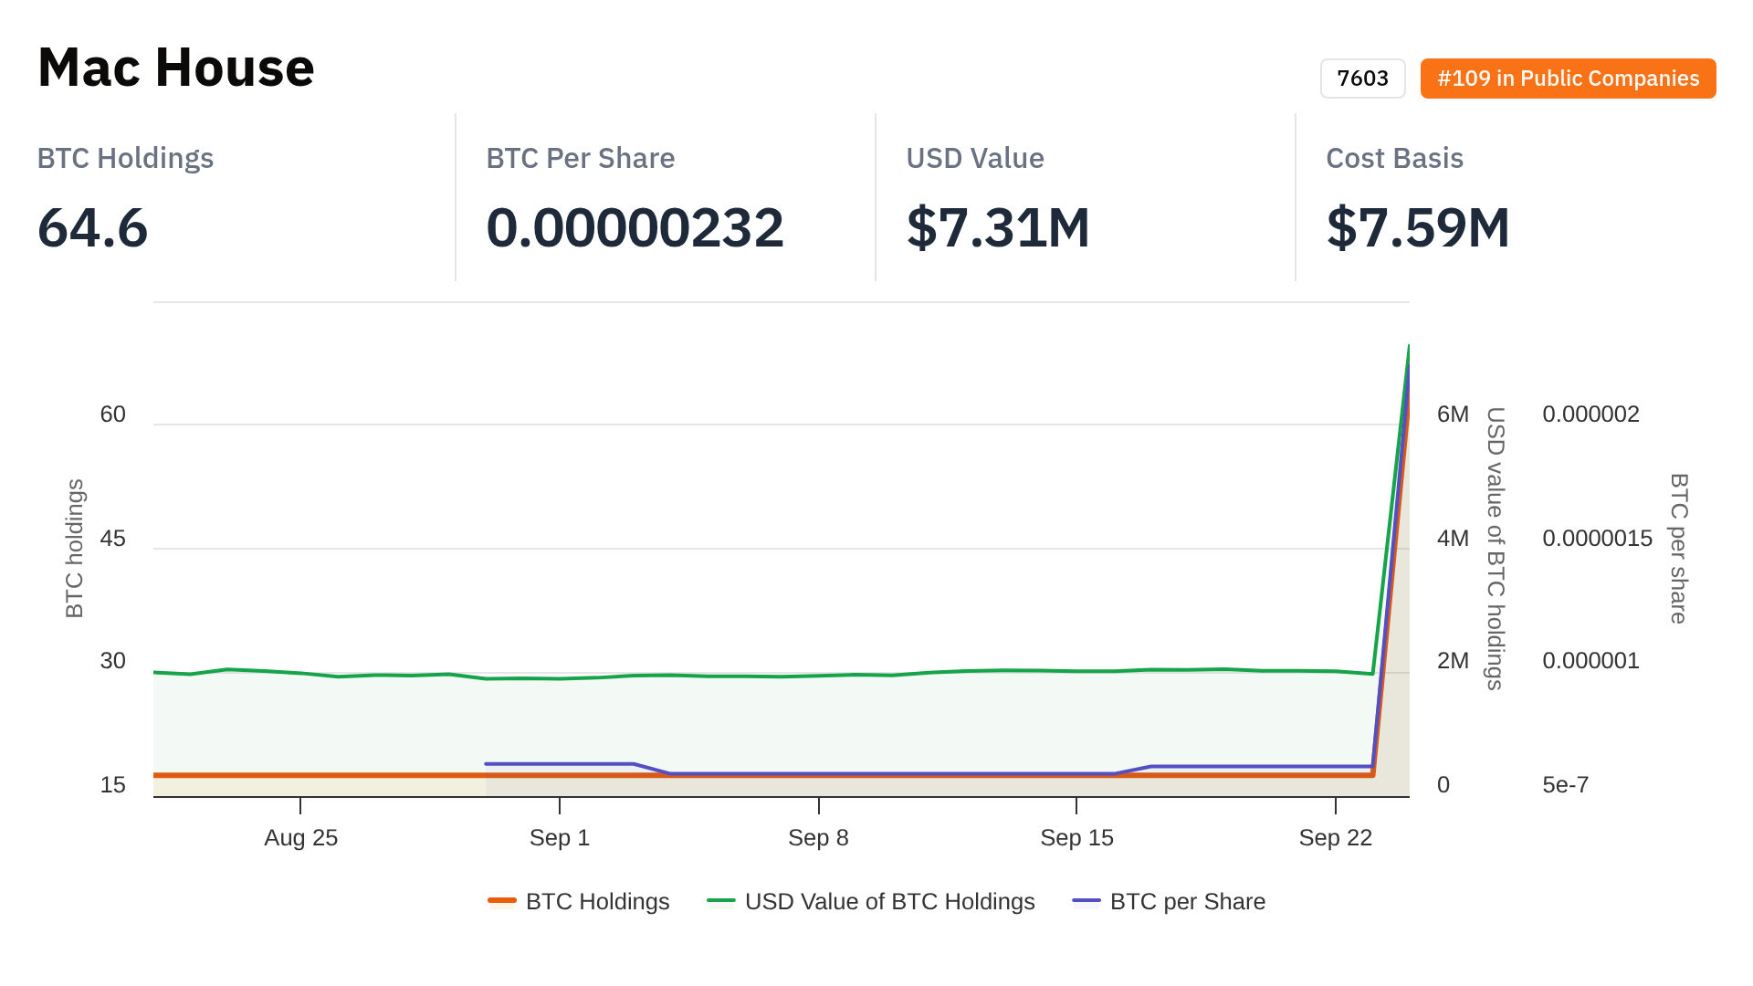Click the Mac House title
Viewport: 1753px width, 986px height.
point(176,68)
